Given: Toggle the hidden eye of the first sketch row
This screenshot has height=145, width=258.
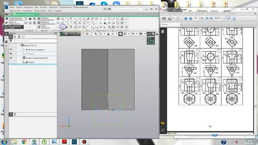Looking at the screenshot, I should [11, 54].
